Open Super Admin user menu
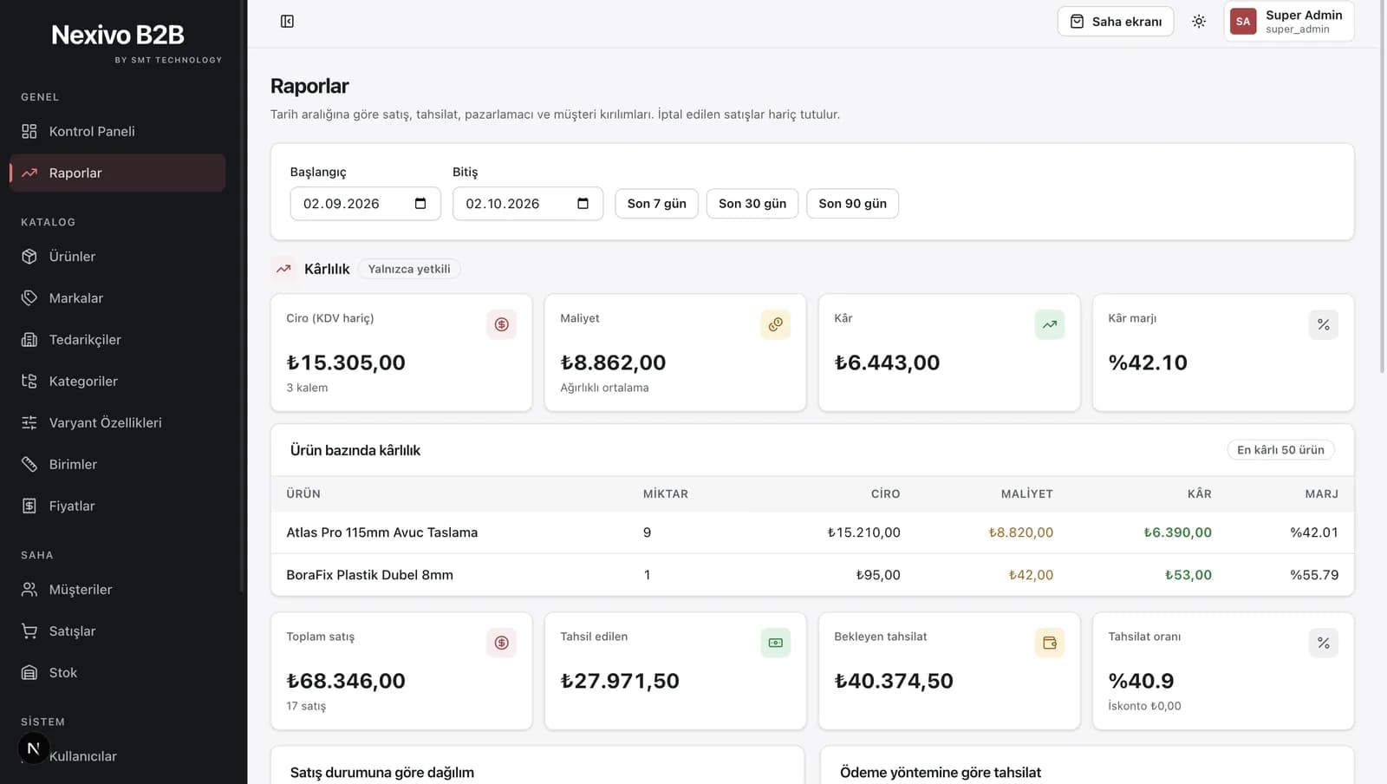Image resolution: width=1387 pixels, height=784 pixels. coord(1289,22)
